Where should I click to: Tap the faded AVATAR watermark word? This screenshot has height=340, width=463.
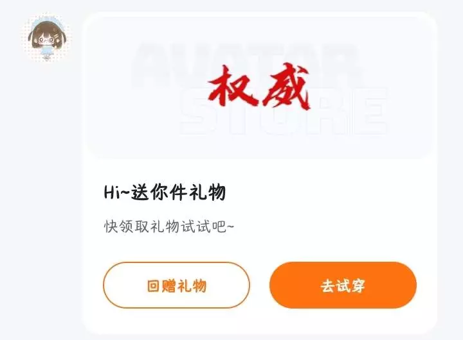pos(246,64)
